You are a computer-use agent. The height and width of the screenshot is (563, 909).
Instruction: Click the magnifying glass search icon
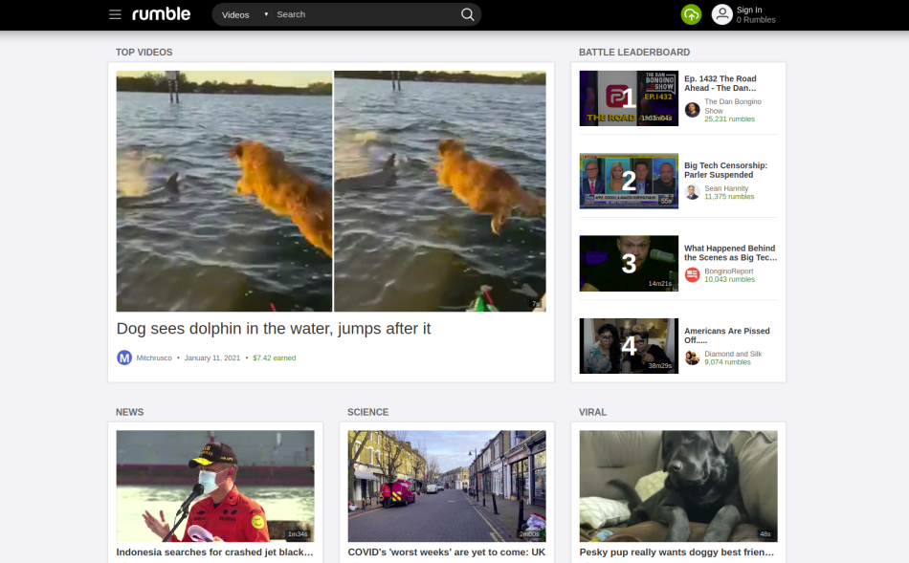coord(467,14)
